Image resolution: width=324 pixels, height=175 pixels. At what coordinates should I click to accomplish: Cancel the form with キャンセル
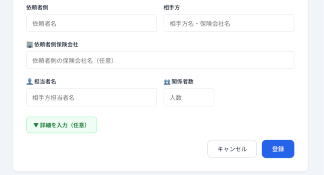point(232,149)
